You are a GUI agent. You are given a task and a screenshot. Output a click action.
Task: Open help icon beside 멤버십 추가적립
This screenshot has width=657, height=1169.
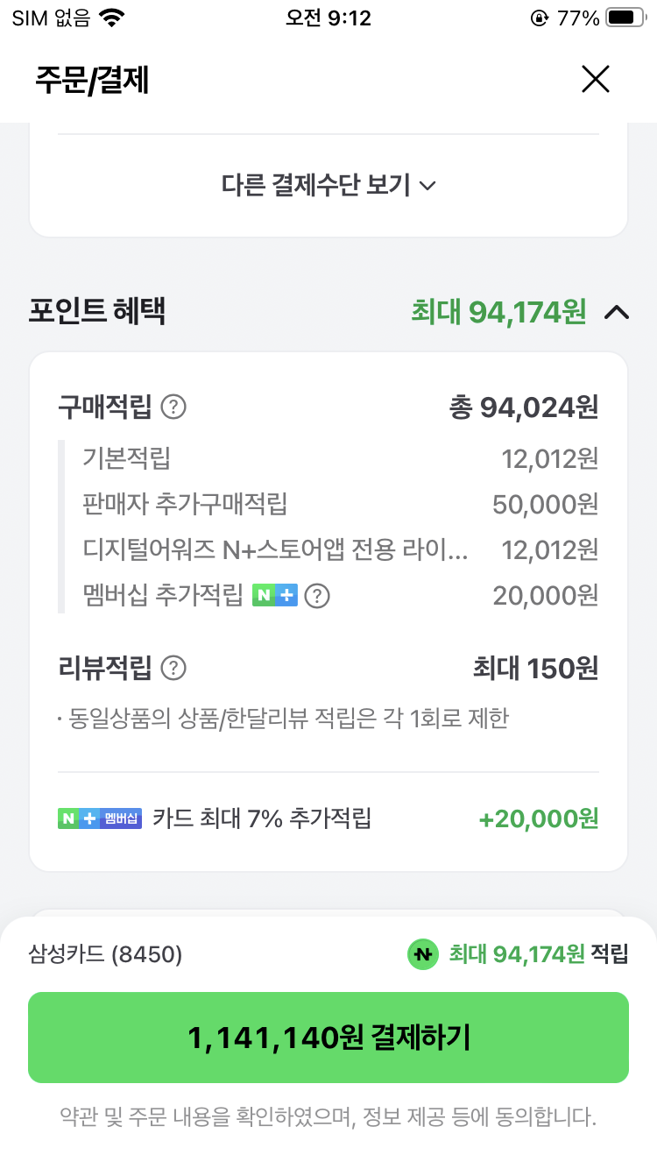pos(317,597)
